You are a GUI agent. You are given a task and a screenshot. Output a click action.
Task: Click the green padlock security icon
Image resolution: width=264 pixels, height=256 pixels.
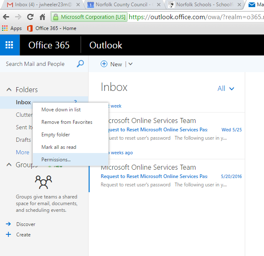pos(56,17)
